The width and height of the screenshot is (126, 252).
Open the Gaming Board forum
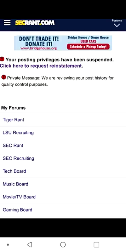[63, 210]
